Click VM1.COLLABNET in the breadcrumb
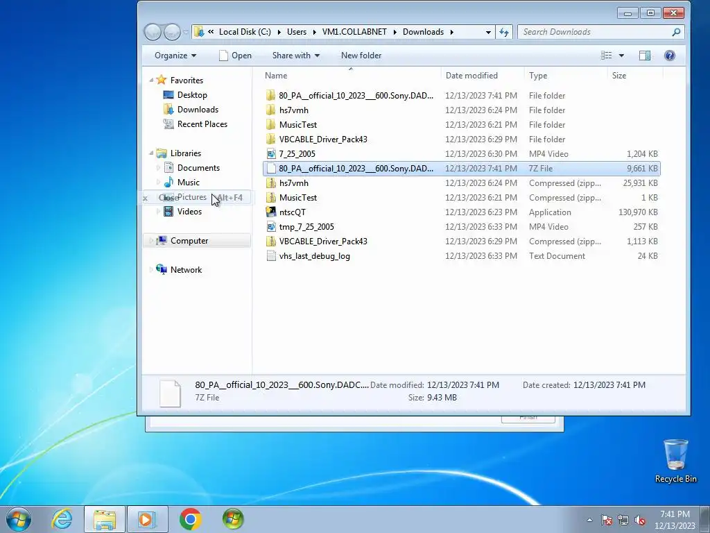 (354, 32)
